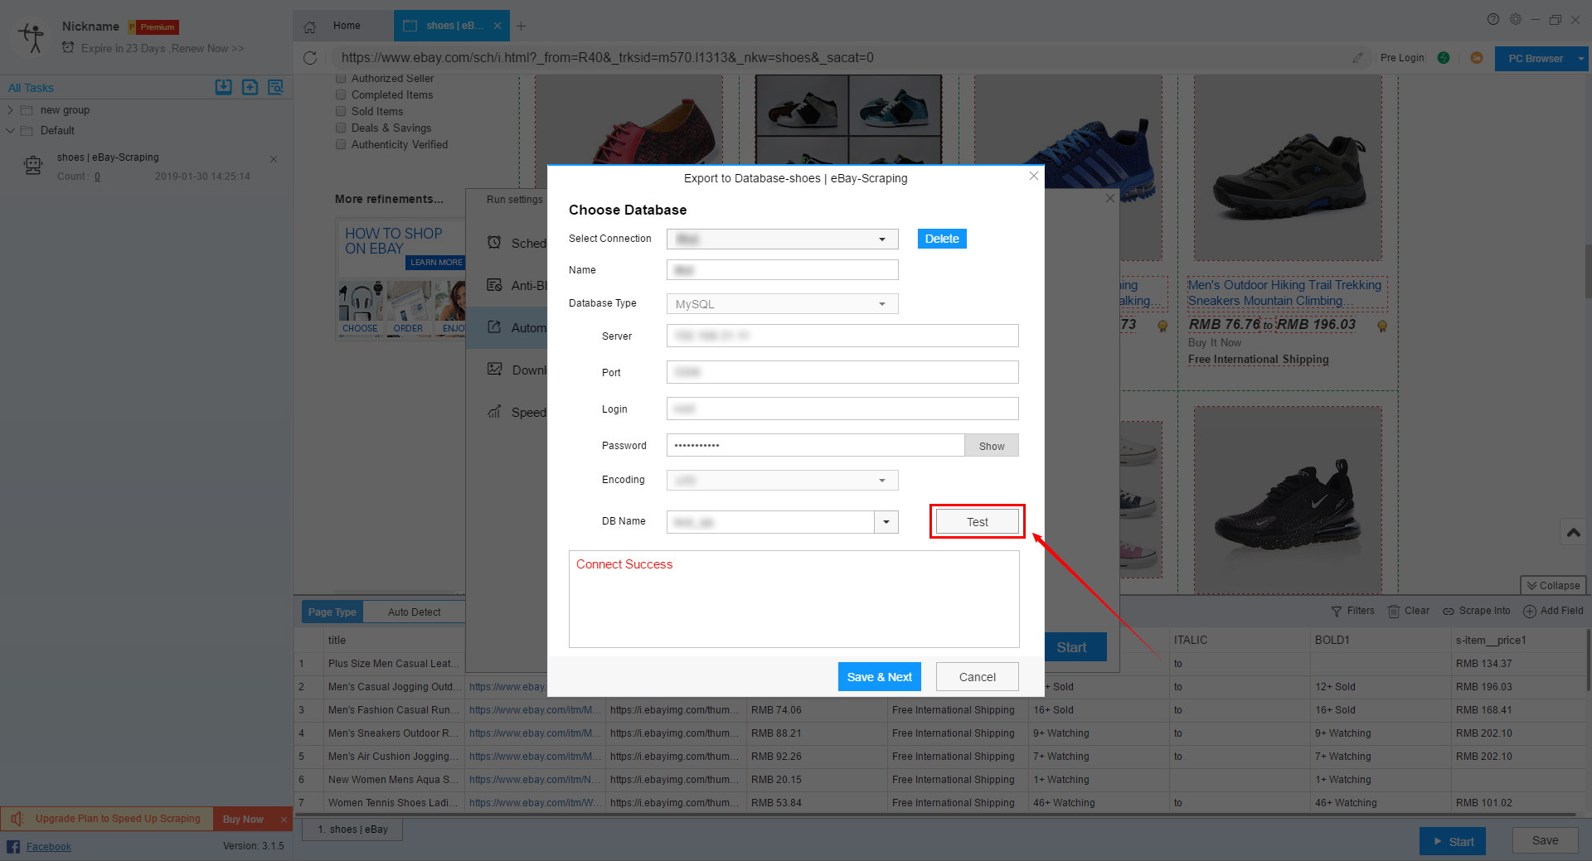This screenshot has width=1592, height=861.
Task: Expand the DB Name dropdown arrow
Action: [x=886, y=522]
